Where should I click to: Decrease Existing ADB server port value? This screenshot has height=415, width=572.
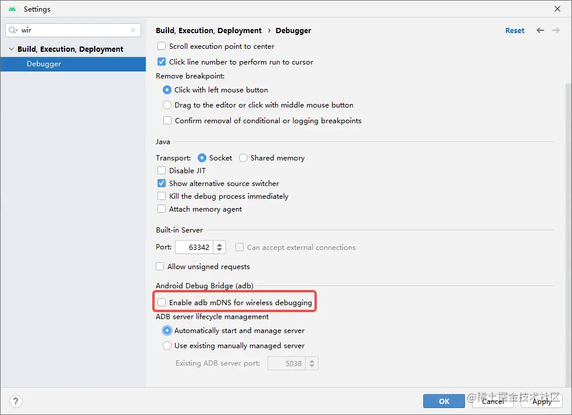point(312,367)
